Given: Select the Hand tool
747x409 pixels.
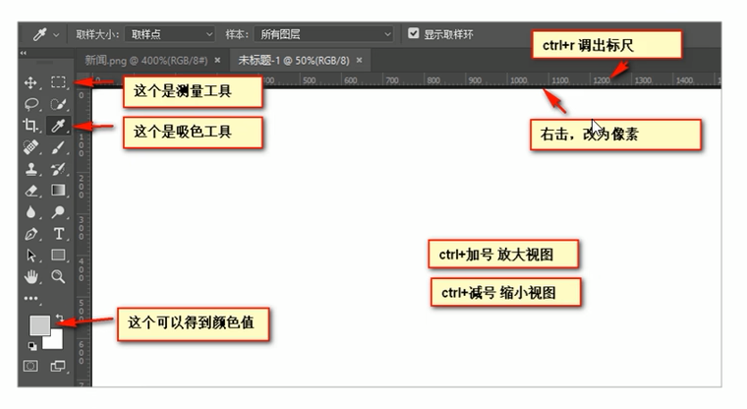Looking at the screenshot, I should [31, 277].
